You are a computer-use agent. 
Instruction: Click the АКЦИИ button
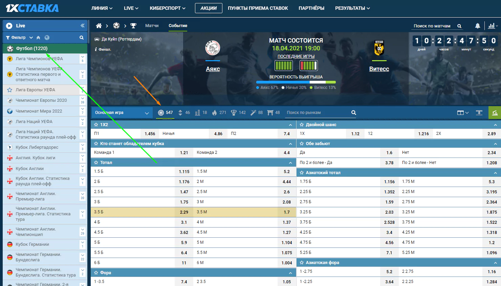(x=209, y=8)
